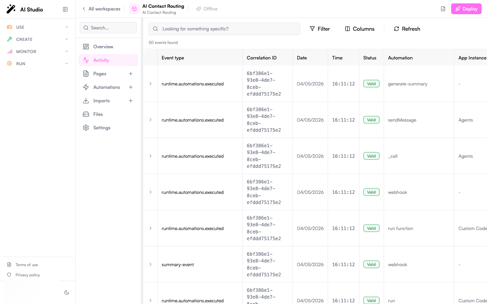Click the Automations lightning icon
Image resolution: width=487 pixels, height=304 pixels.
[x=86, y=87]
